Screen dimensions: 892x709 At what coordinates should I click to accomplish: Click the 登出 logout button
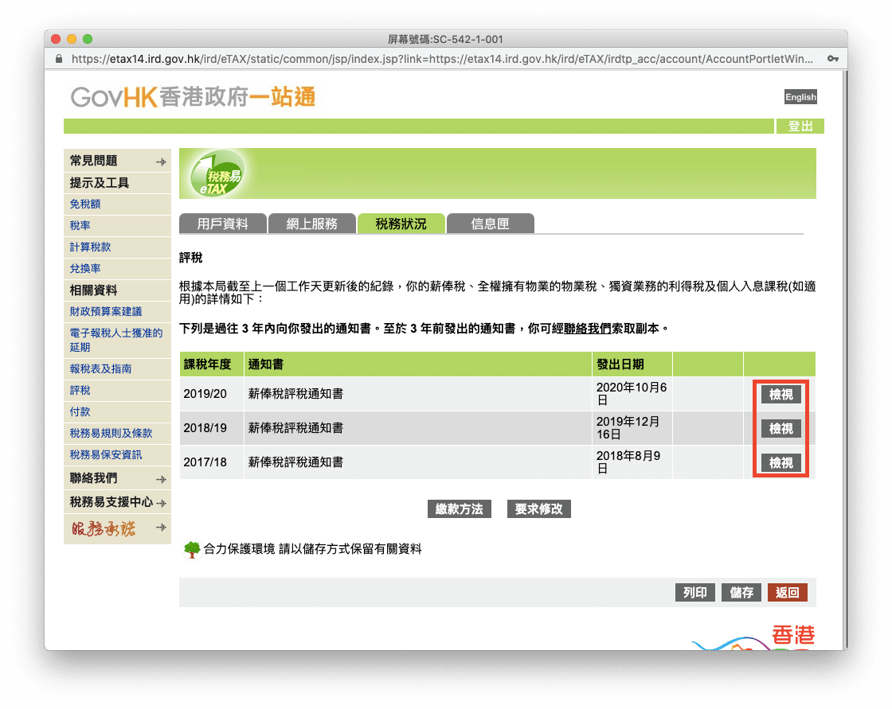click(800, 127)
